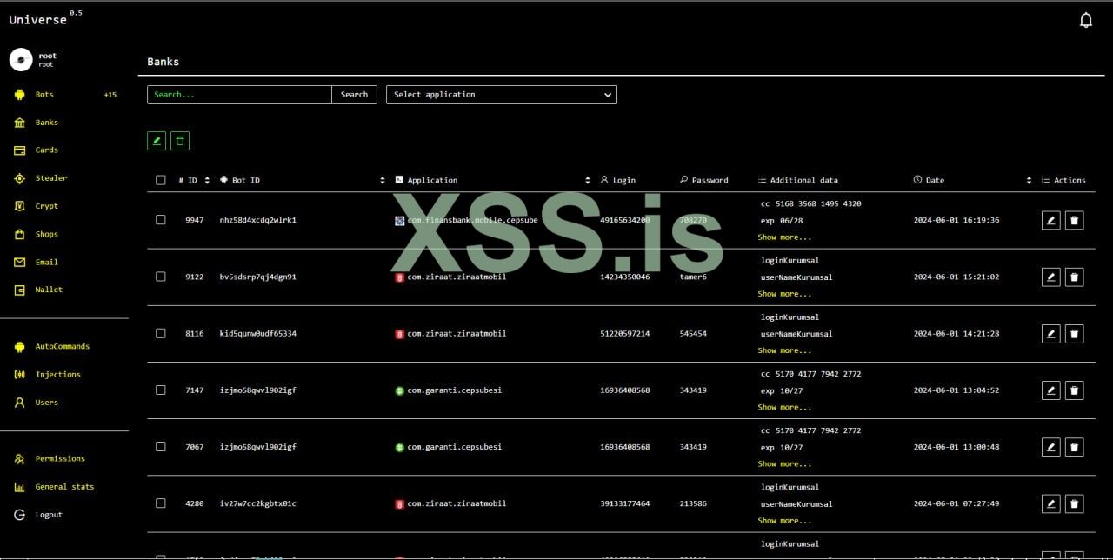Click the Actions column header
This screenshot has width=1113, height=560.
tap(1063, 180)
